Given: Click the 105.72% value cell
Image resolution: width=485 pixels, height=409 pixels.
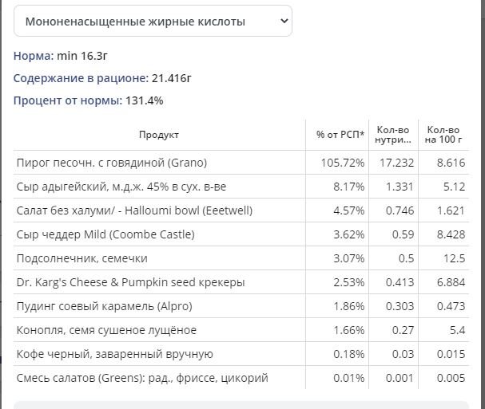Looking at the screenshot, I should (x=337, y=163).
